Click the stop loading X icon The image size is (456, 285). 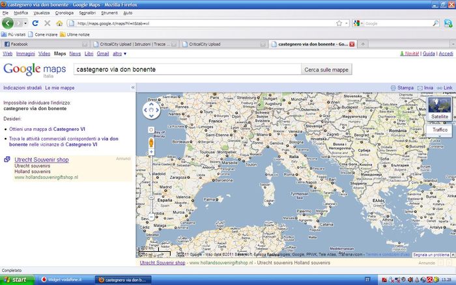pyautogui.click(x=48, y=23)
